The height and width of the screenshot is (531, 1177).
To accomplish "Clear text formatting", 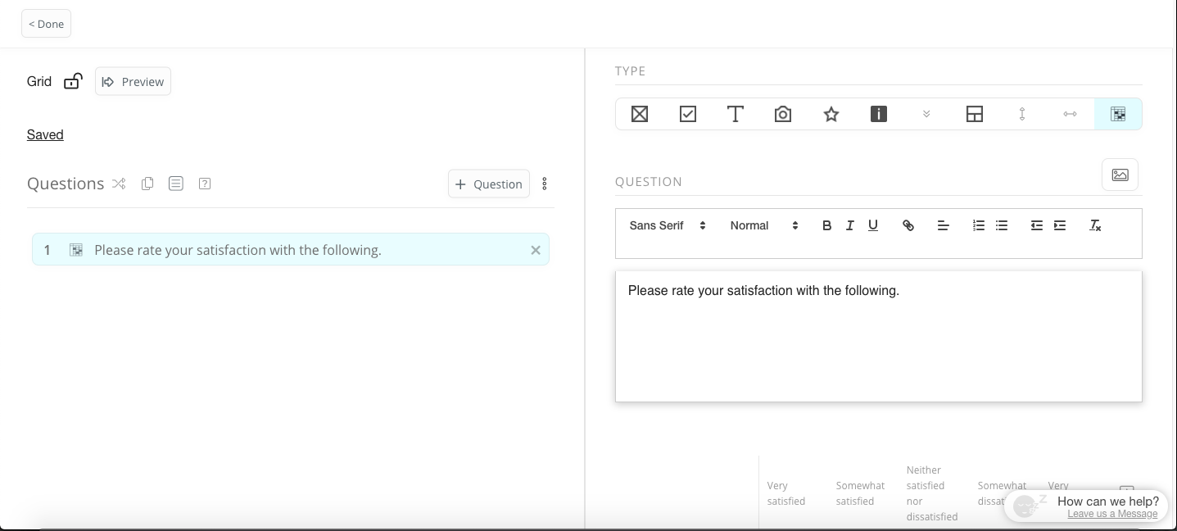I will click(x=1095, y=225).
